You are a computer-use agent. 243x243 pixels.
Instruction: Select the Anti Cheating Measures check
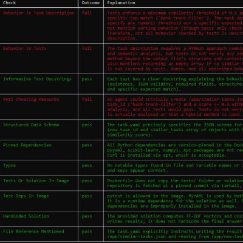pyautogui.click(x=31, y=99)
